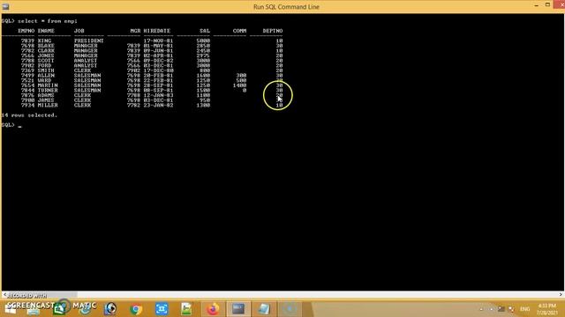Open the media player icon on taskbar

[x=110, y=309]
